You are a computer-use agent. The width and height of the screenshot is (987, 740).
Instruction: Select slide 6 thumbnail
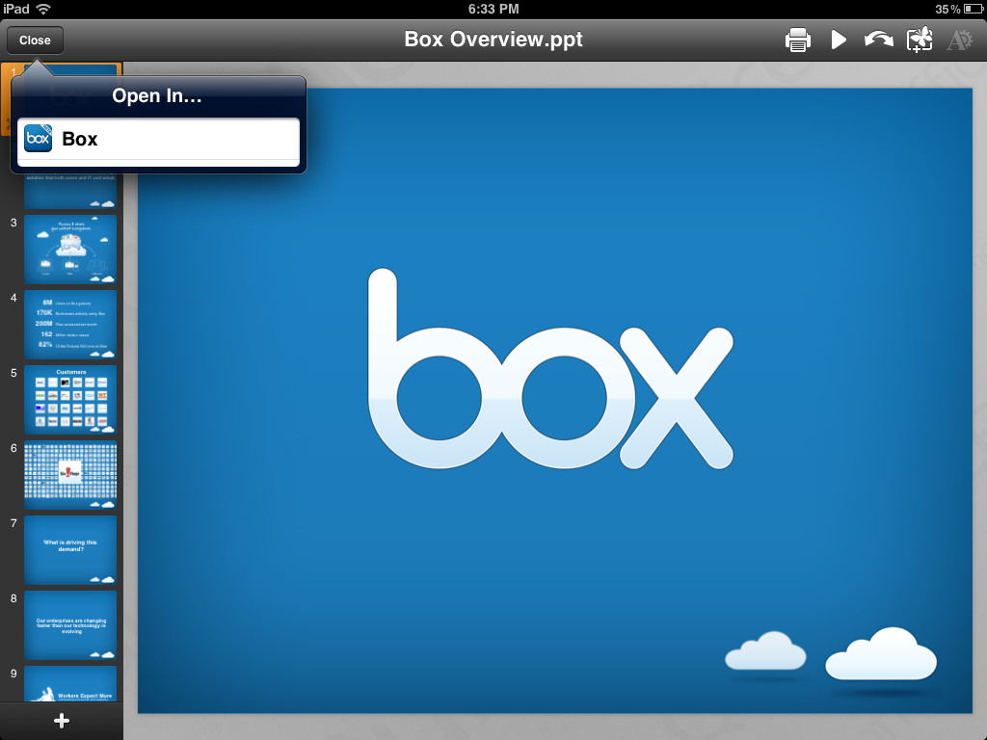click(70, 474)
